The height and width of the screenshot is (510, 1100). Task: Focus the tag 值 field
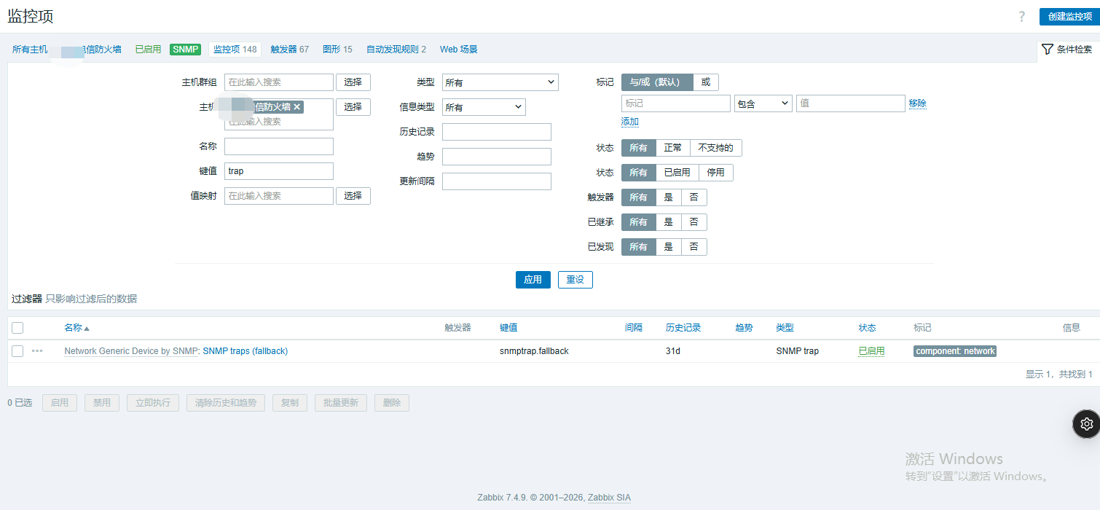851,103
